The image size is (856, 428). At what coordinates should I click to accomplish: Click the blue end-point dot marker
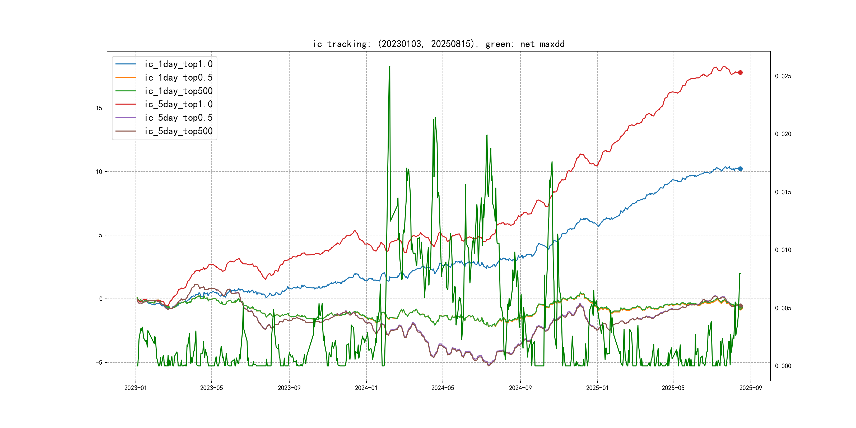tap(740, 169)
